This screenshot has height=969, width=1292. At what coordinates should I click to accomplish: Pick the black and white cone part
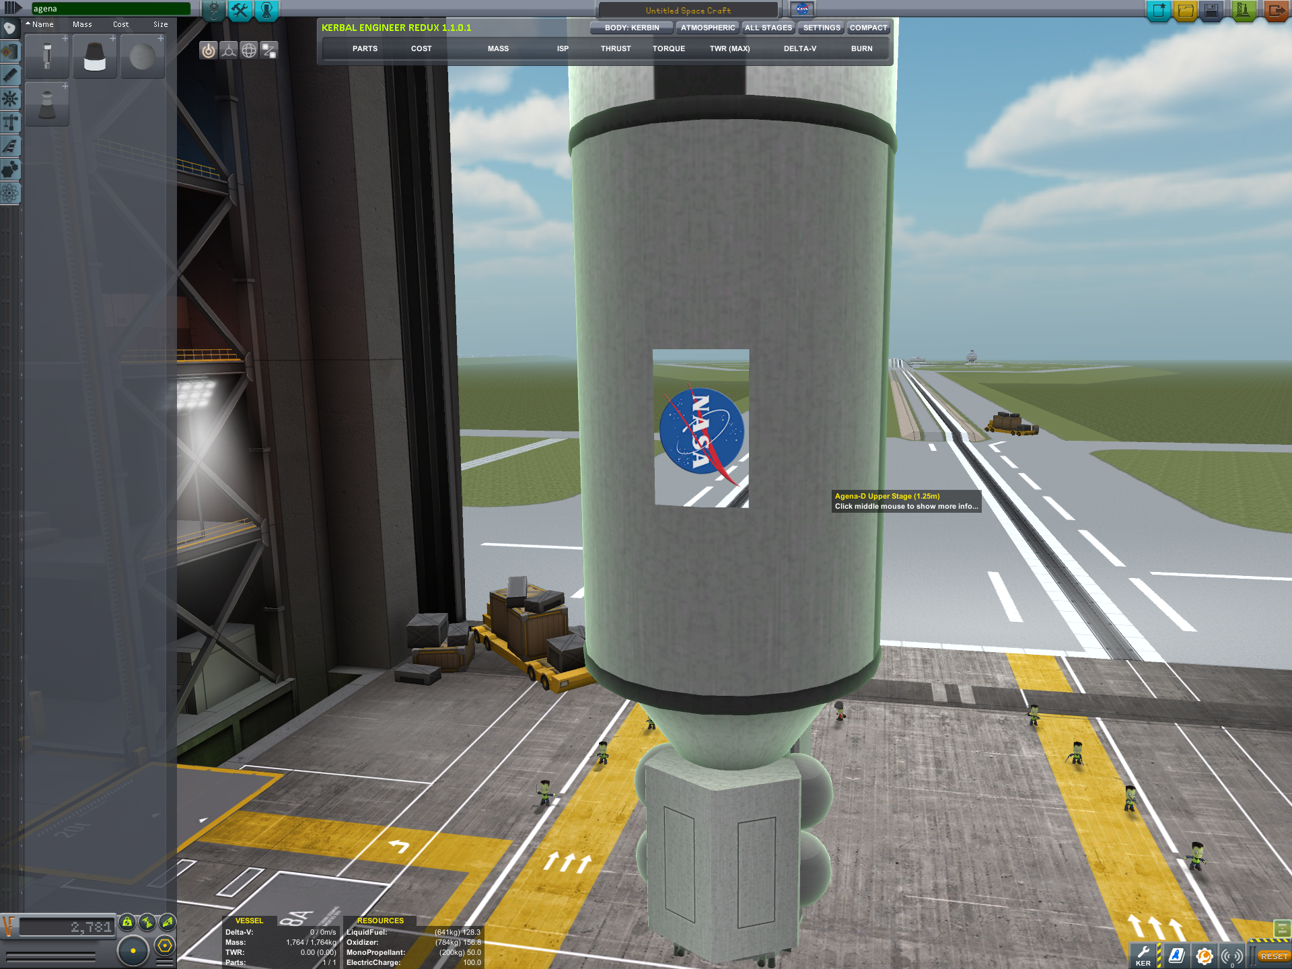95,57
